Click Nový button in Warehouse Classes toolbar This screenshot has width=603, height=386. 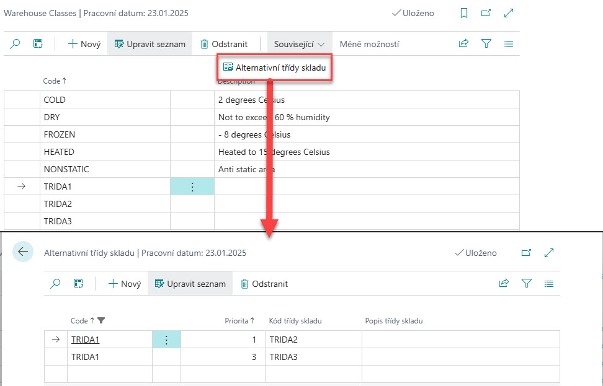coord(84,44)
